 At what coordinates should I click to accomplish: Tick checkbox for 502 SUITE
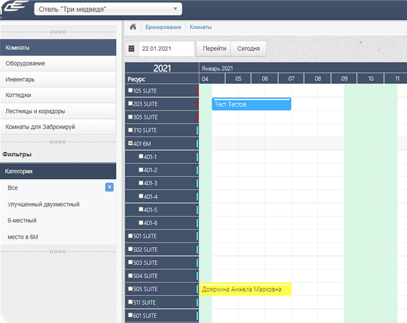(x=130, y=249)
